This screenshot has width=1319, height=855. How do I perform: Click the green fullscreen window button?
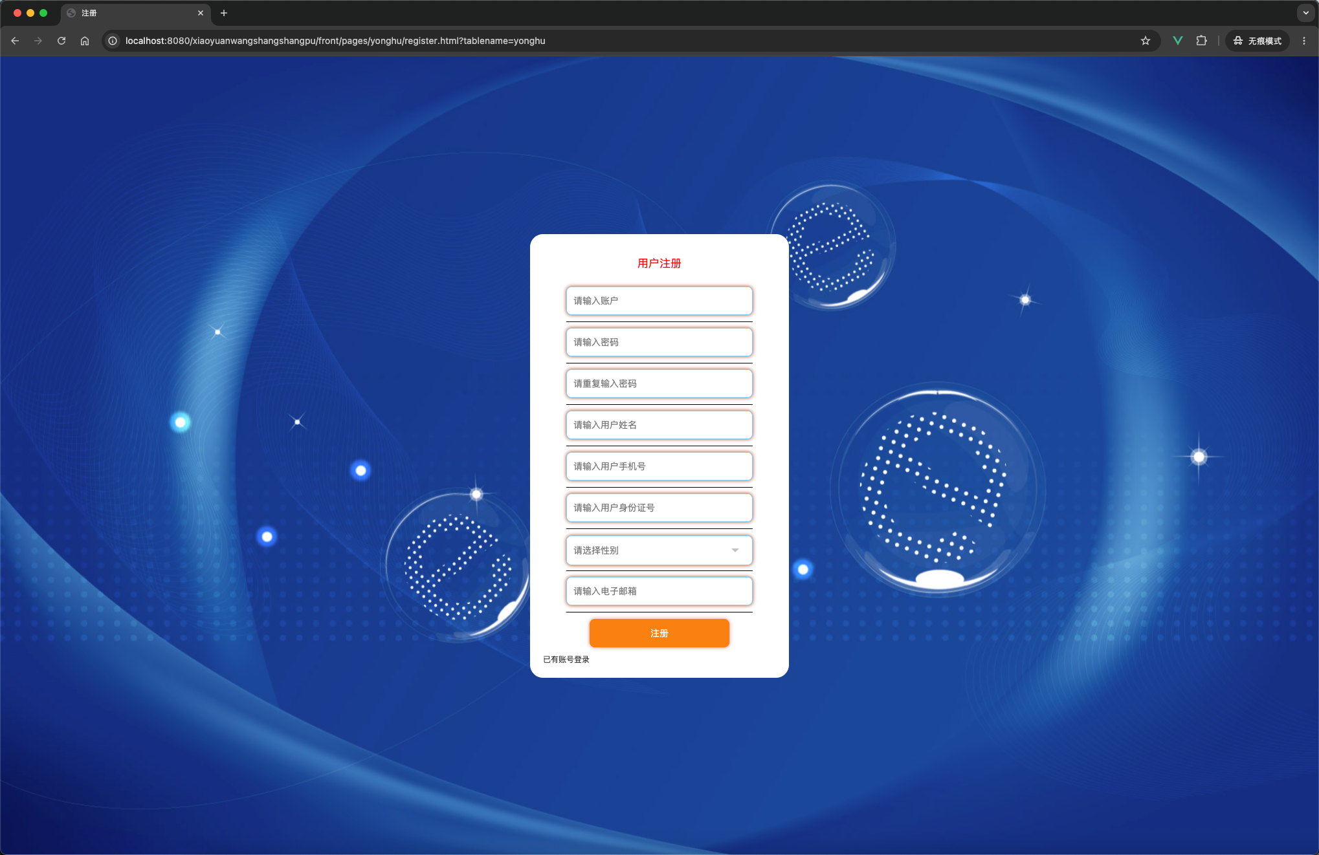point(43,13)
